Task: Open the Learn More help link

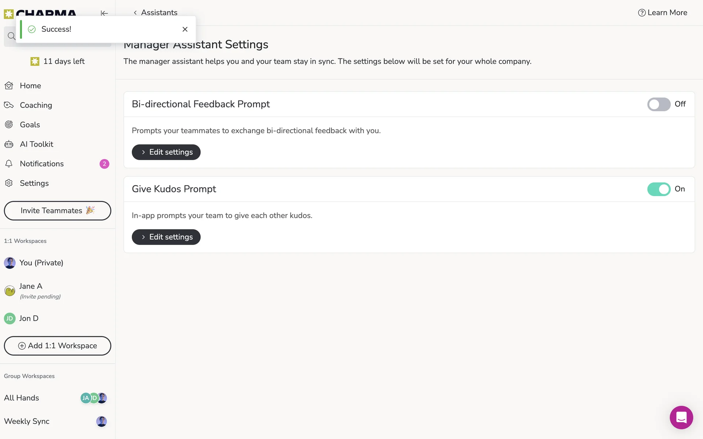Action: [x=663, y=12]
